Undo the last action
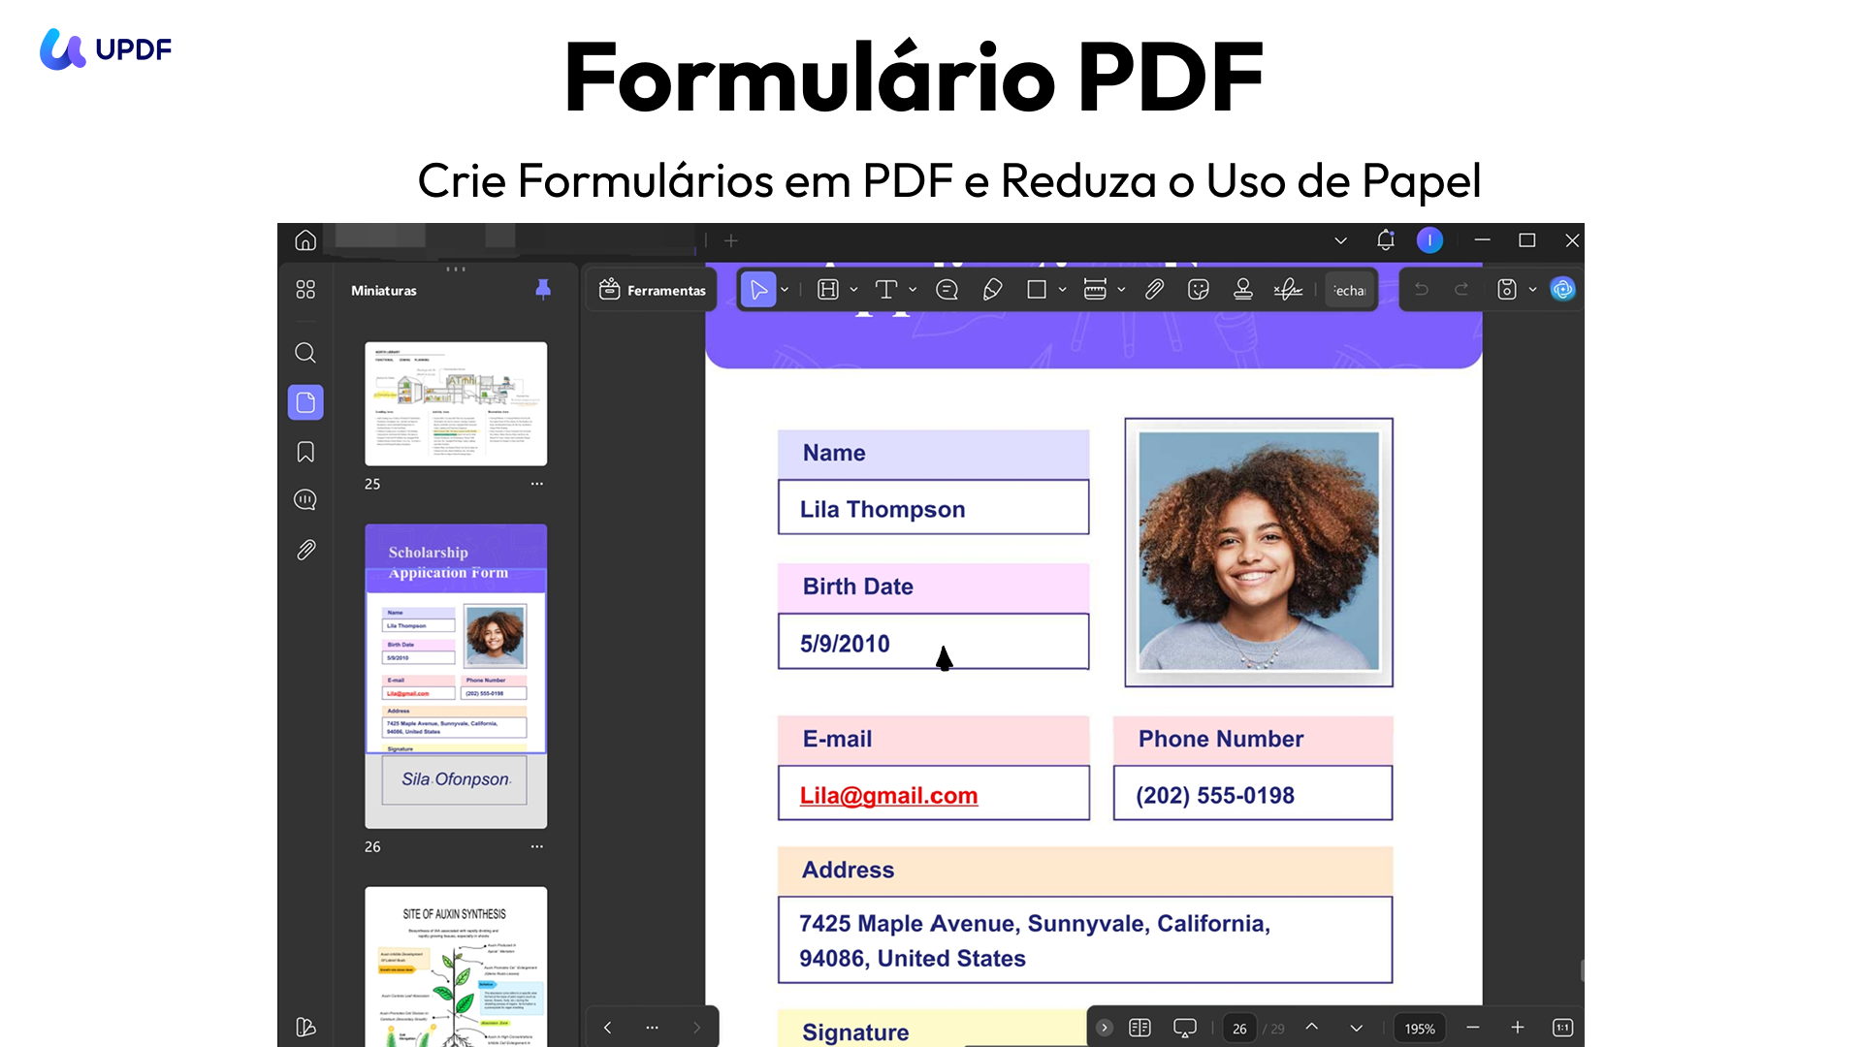Image resolution: width=1862 pixels, height=1047 pixels. pyautogui.click(x=1422, y=289)
